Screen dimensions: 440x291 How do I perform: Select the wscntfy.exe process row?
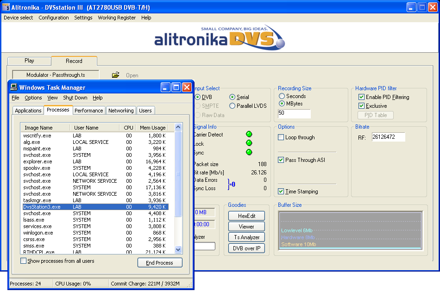point(95,136)
